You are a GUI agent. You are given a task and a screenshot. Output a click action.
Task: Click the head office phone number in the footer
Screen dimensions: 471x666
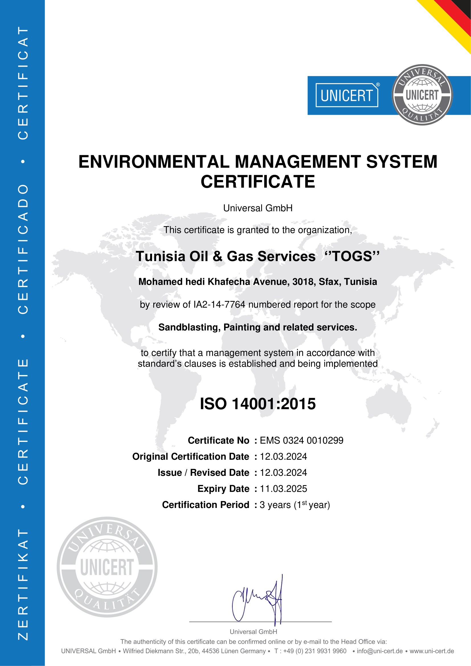click(310, 651)
